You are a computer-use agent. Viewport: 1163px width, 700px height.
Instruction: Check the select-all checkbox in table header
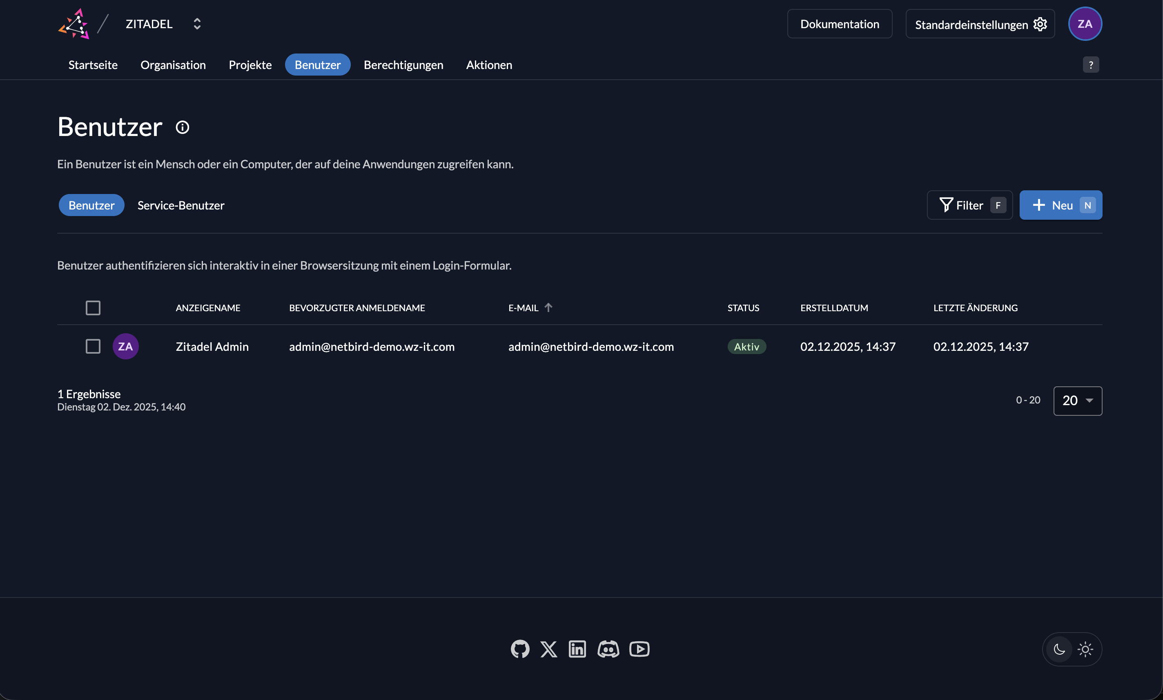pos(93,308)
